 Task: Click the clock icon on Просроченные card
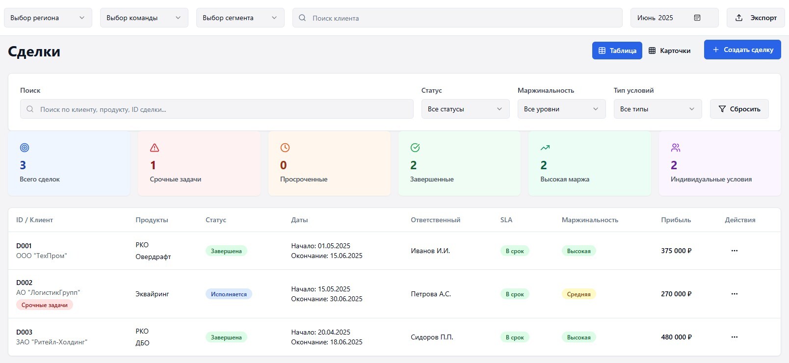[285, 148]
